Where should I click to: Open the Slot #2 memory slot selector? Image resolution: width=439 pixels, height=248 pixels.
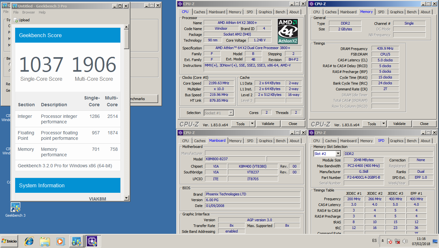pos(327,154)
